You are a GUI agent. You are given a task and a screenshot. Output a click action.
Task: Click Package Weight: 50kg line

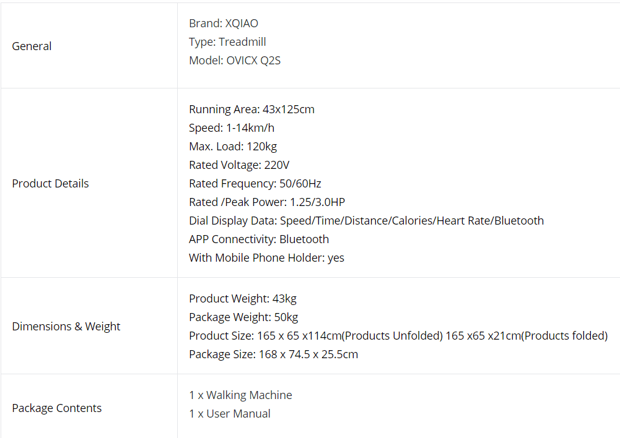pos(243,317)
